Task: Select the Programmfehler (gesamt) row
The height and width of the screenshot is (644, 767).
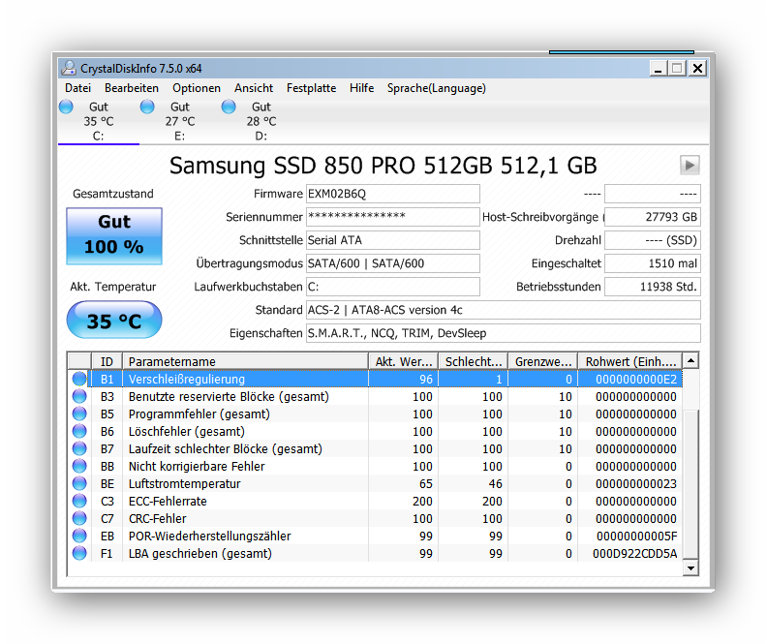Action: pos(375,414)
